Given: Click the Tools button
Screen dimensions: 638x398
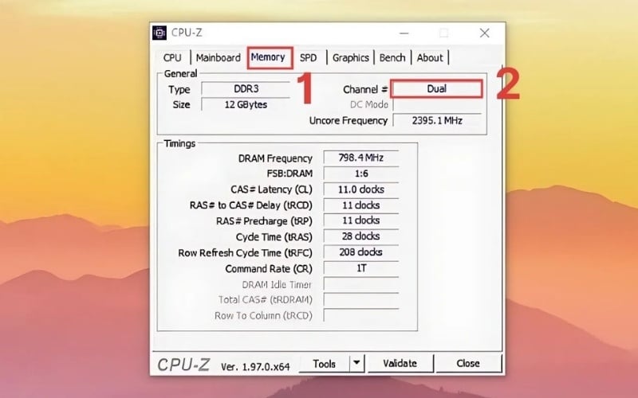Looking at the screenshot, I should point(325,364).
